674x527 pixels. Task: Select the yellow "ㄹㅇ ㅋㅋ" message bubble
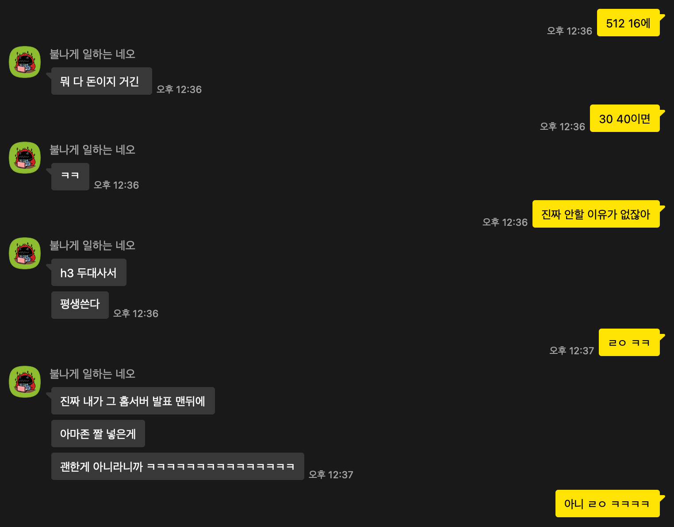[x=629, y=342]
